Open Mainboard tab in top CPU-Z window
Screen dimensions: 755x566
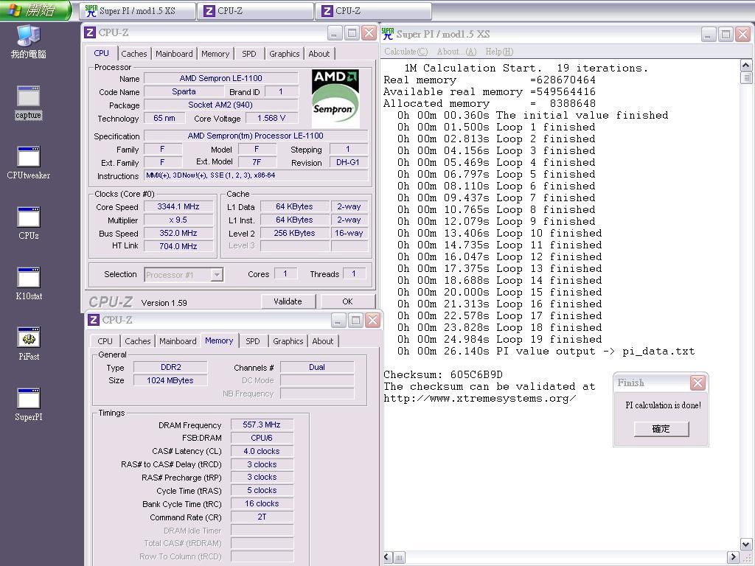point(174,54)
